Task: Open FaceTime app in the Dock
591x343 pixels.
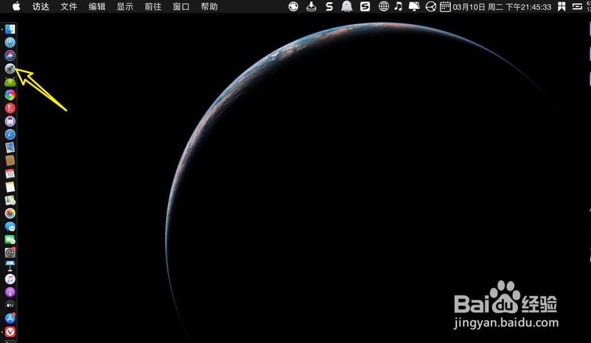Action: (10, 240)
